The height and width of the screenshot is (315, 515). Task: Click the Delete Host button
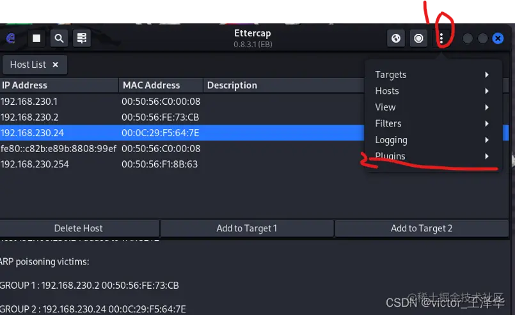[79, 228]
